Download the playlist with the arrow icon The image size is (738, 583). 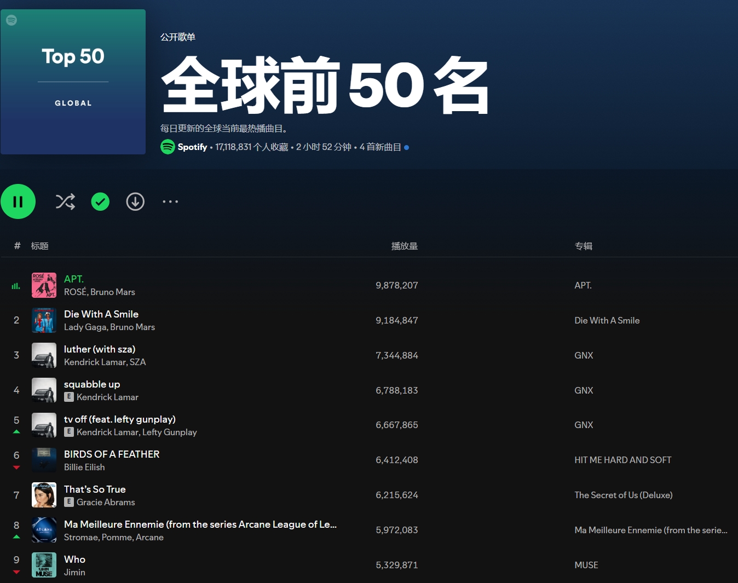tap(135, 201)
